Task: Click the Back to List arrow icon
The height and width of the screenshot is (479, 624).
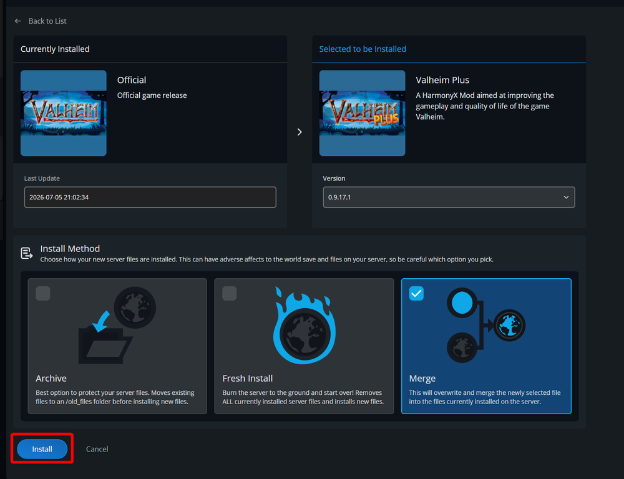Action: tap(18, 21)
